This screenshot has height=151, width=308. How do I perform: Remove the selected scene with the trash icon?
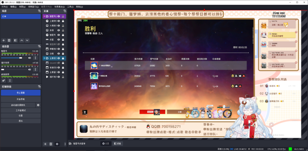(x=9, y=40)
